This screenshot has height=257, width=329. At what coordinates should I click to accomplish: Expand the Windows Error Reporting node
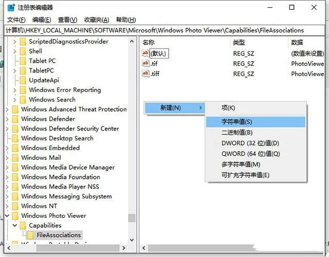[14, 90]
